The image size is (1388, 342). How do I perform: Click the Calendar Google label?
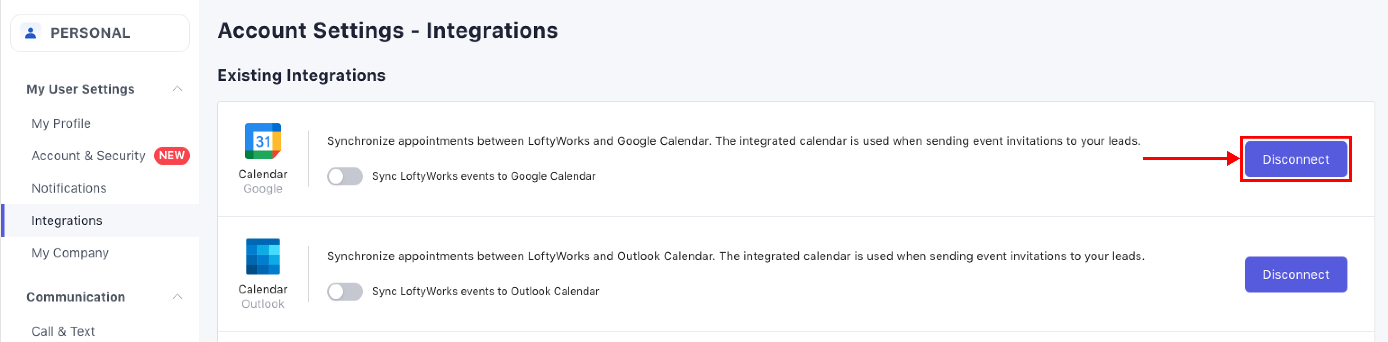(263, 181)
